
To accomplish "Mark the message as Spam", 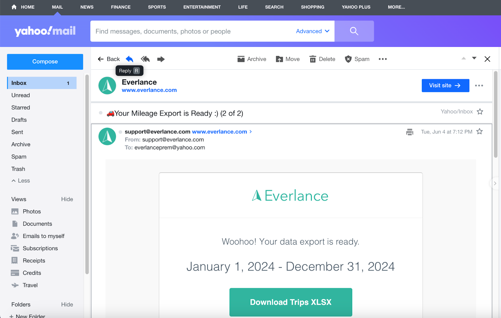I will (x=357, y=59).
